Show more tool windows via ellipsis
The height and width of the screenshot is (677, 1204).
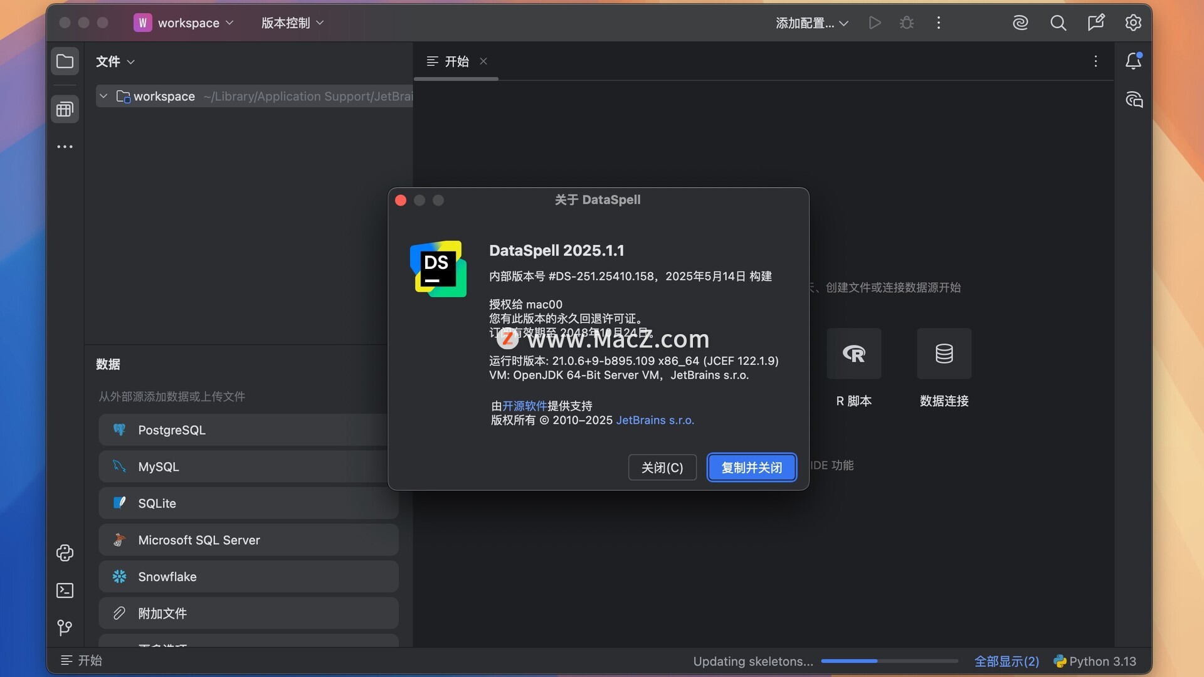[65, 147]
